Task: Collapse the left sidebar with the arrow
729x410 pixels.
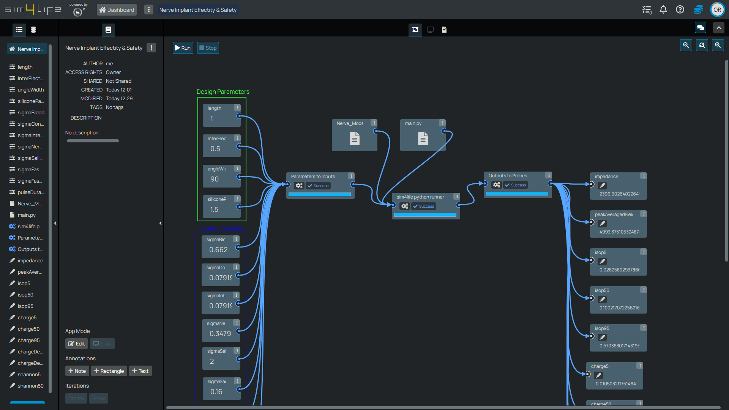Action: [x=55, y=223]
